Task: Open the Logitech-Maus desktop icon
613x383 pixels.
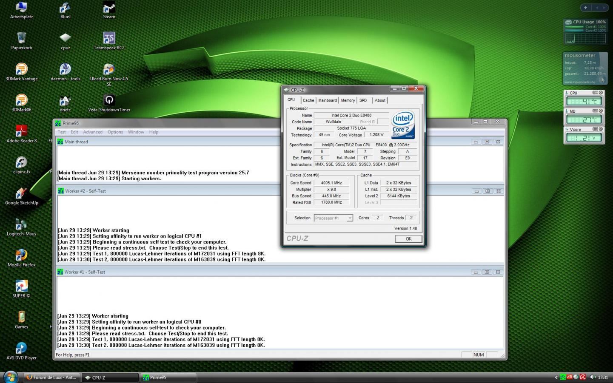Action: coord(21,227)
